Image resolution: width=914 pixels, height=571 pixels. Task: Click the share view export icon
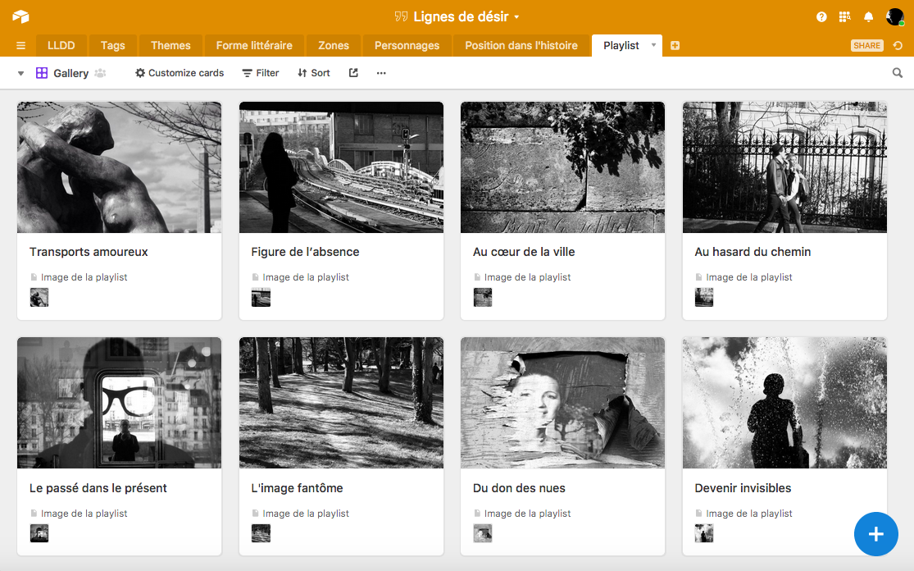click(353, 73)
